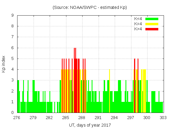Click the red K>4 legend swatch
This screenshot has height=129, width=172.
(152, 29)
